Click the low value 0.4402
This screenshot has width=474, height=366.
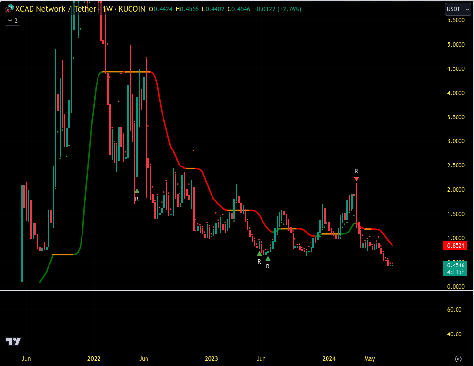[x=215, y=9]
